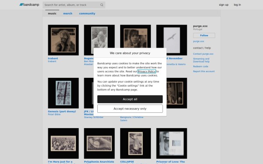Click the Bandcamp logo
This screenshot has width=263, height=164.
coord(29,5)
